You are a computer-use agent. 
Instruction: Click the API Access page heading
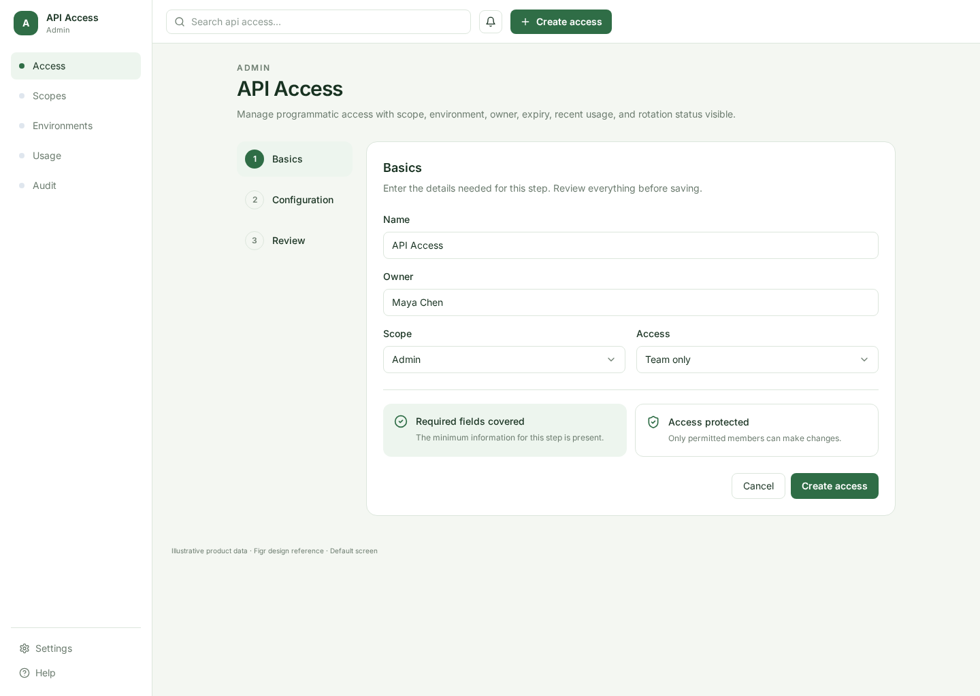point(290,89)
